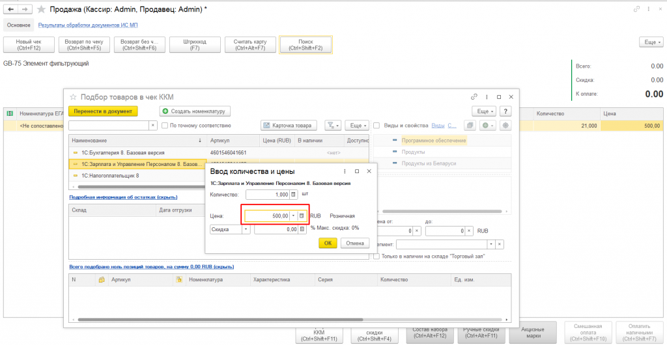This screenshot has height=345, width=667.
Task: Sort by the Наименование column arrow
Action: pos(201,141)
